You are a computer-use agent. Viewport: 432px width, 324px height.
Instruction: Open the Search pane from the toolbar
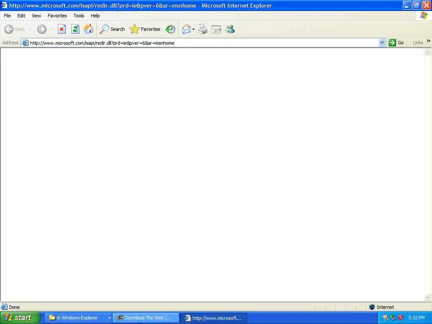click(x=112, y=29)
